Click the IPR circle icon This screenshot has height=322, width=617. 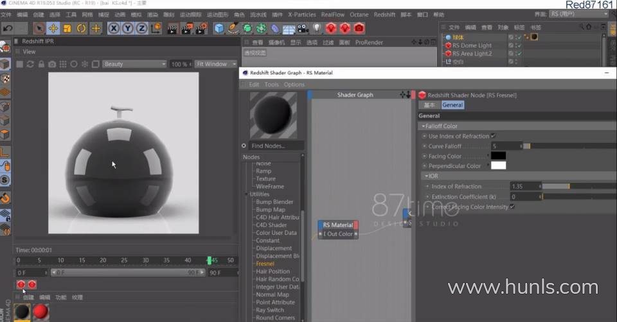pos(73,64)
